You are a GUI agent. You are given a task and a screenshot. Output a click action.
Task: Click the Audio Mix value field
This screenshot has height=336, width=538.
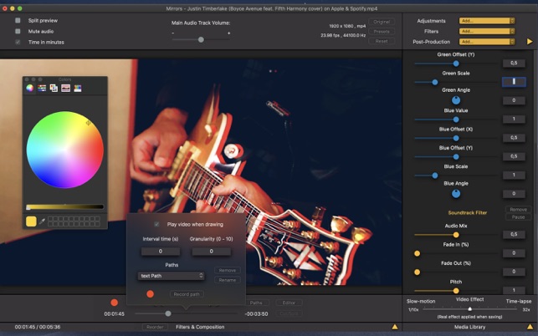click(x=514, y=234)
